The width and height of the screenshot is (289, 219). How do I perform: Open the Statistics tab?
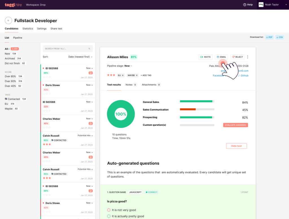[27, 28]
